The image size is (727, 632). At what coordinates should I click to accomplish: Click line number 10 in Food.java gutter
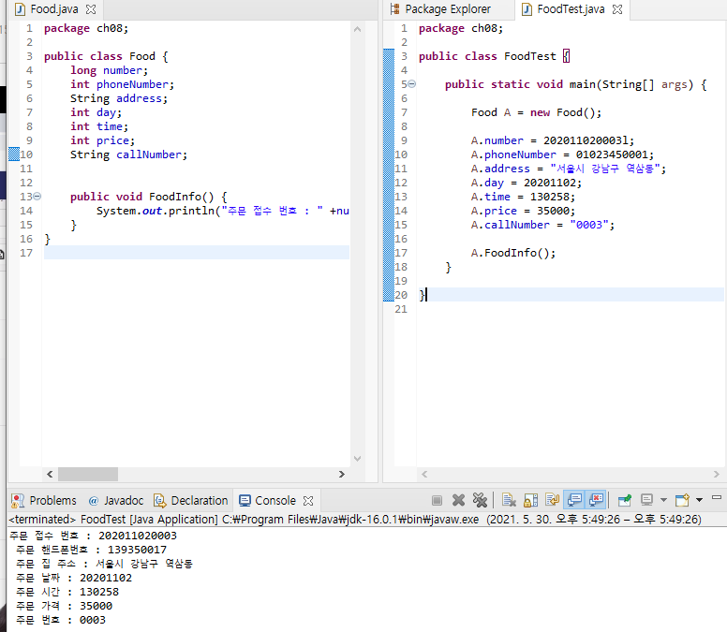pos(26,154)
